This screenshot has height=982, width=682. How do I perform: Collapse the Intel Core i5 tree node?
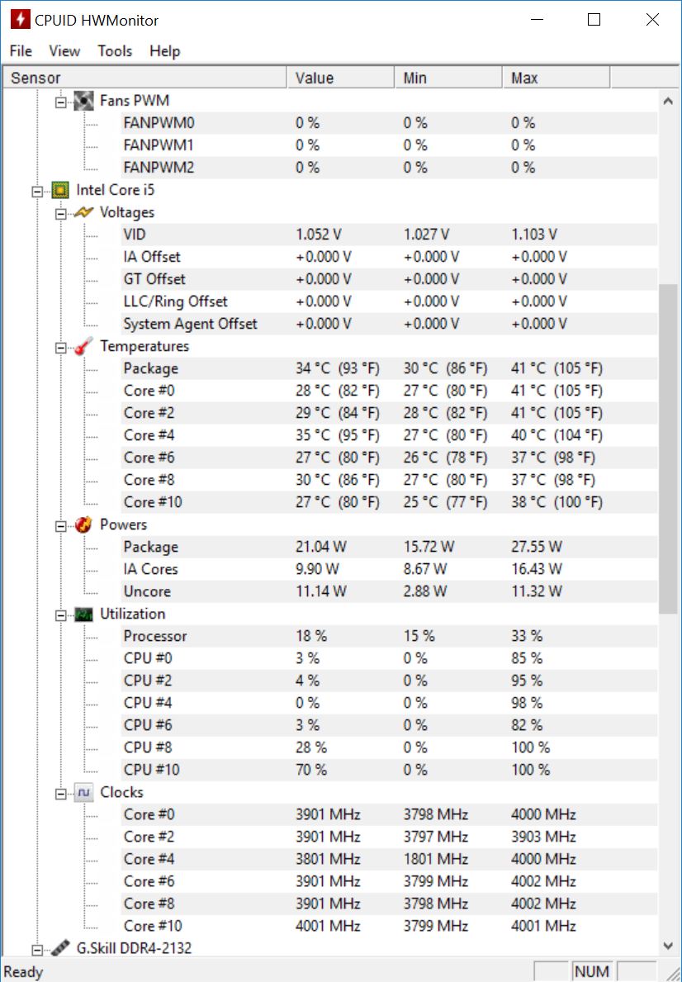pyautogui.click(x=37, y=191)
